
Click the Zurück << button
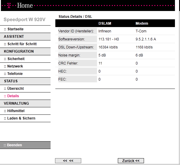[x=131, y=161]
